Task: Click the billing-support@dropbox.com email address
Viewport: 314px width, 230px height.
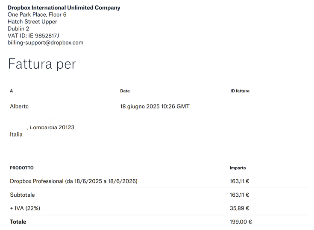Action: (45, 43)
